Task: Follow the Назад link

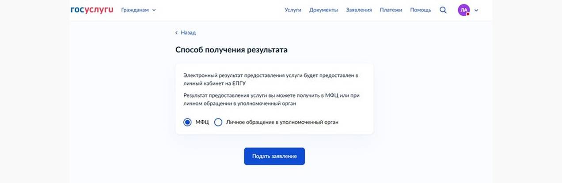Action: coord(188,33)
